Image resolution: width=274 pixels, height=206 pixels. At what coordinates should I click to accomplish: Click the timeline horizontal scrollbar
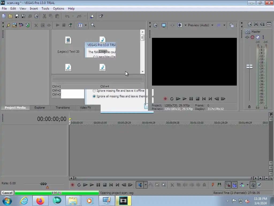click(163, 178)
